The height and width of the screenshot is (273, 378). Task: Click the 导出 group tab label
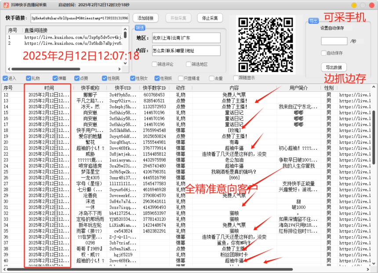point(313,21)
